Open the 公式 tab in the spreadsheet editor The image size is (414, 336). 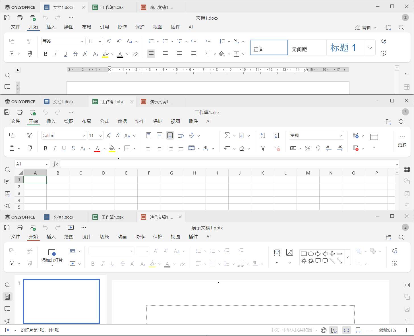104,121
